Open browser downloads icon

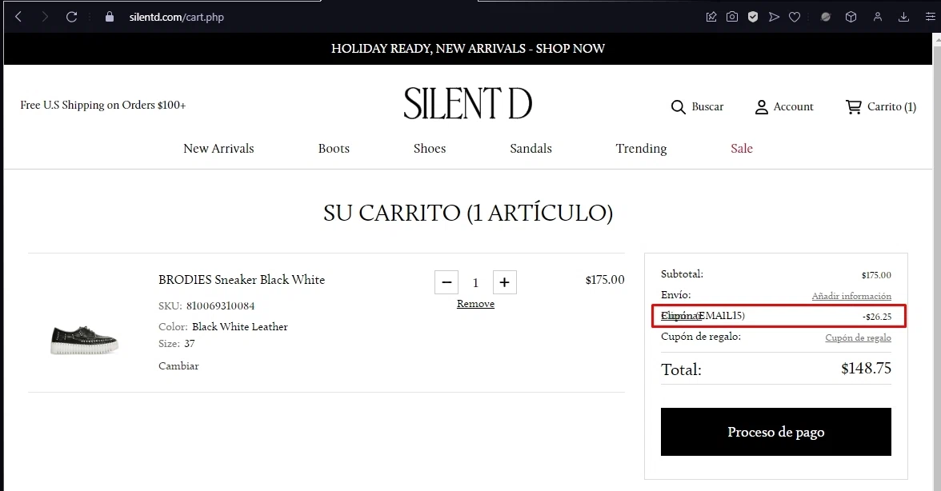coord(904,17)
